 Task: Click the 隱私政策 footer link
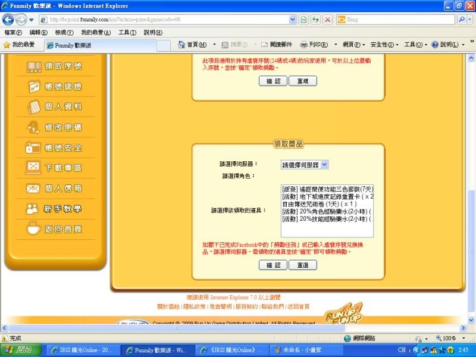195,306
